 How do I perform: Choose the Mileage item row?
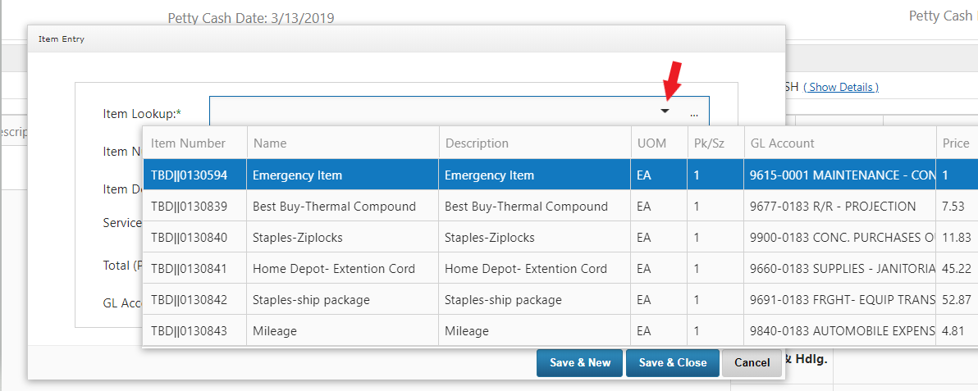[275, 330]
